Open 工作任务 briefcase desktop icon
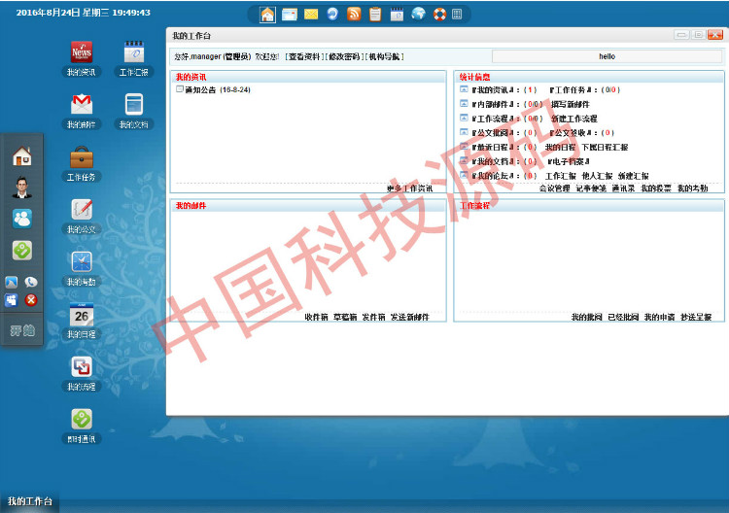 (82, 163)
